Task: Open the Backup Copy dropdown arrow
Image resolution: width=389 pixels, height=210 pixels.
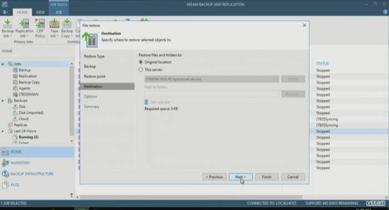Action: point(72,36)
